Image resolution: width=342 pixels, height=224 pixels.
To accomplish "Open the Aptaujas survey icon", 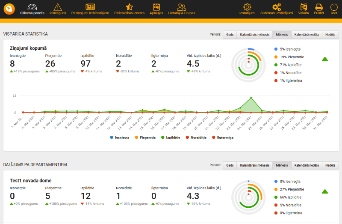I will pyautogui.click(x=156, y=7).
